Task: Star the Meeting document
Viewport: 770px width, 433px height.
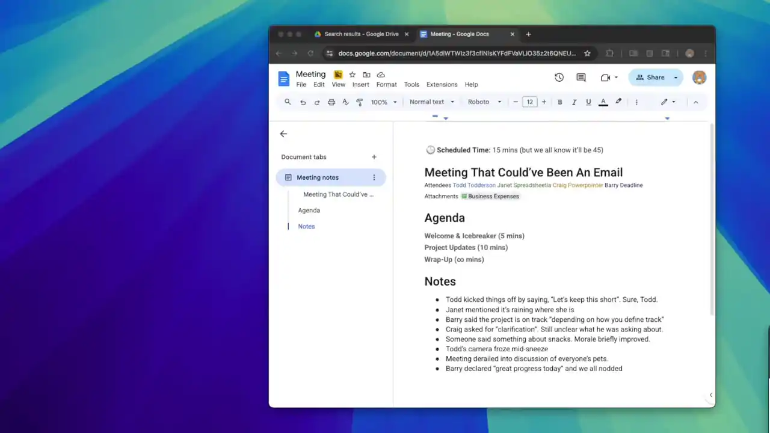Action: pyautogui.click(x=352, y=75)
